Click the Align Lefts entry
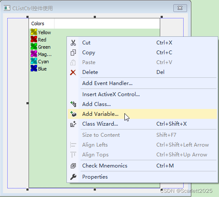219x197 pixels. click(142, 145)
